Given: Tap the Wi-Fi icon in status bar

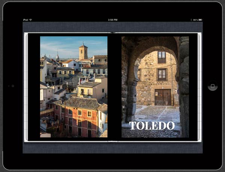Looking at the screenshot, I should point(31,20).
